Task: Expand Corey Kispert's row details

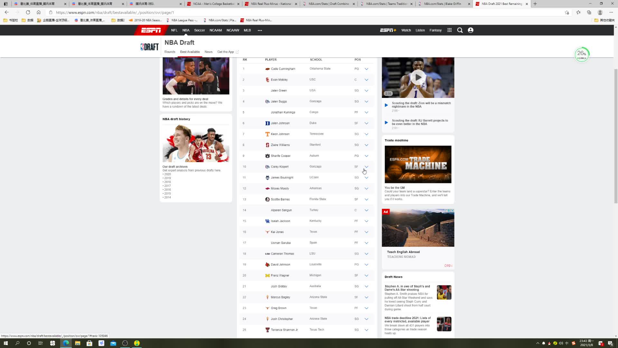Action: point(366,167)
